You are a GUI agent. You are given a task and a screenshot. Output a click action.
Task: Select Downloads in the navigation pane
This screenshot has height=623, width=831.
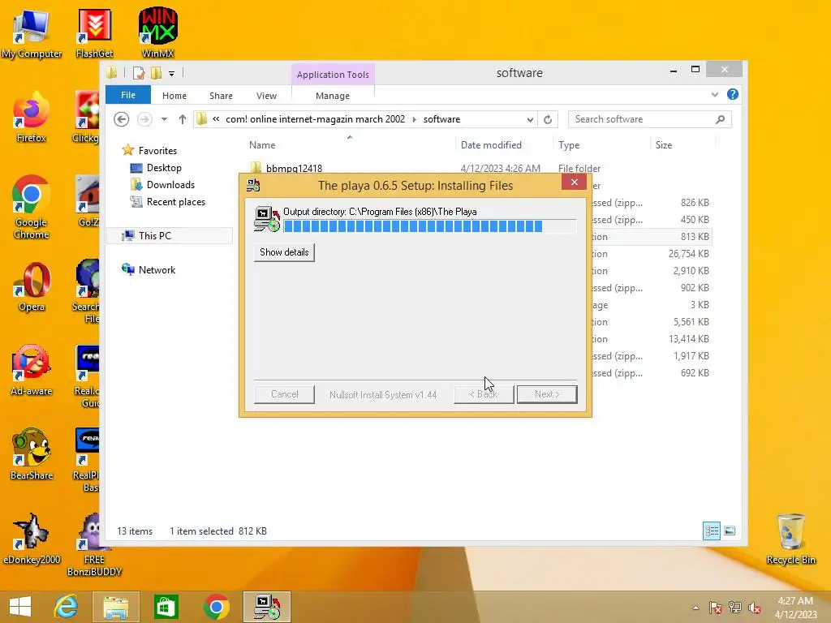(x=170, y=184)
